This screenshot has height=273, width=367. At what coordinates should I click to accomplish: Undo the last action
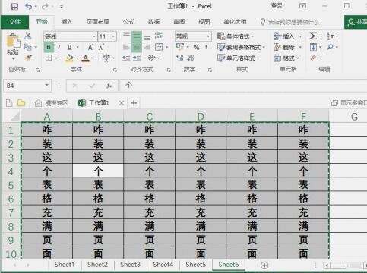(28, 6)
